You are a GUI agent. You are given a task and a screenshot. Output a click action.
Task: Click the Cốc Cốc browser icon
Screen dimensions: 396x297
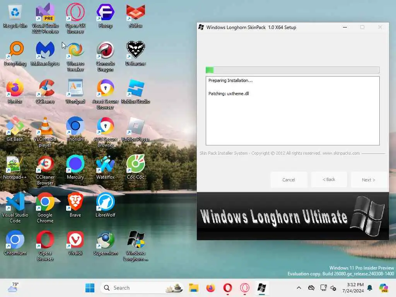click(136, 167)
